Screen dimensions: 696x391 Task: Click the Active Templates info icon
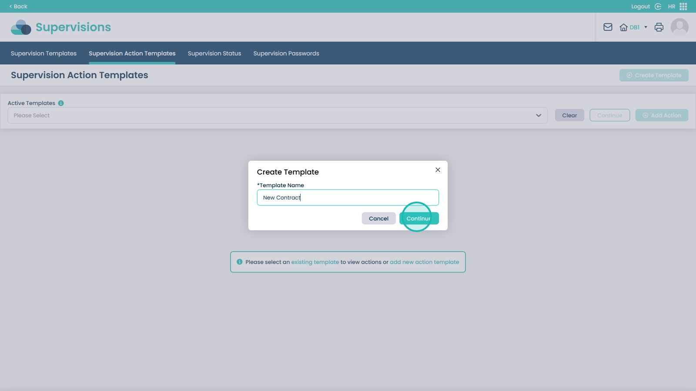(x=61, y=103)
